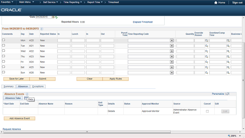
Task: Open comment bubble for Sat 4/25
Action: (3, 67)
